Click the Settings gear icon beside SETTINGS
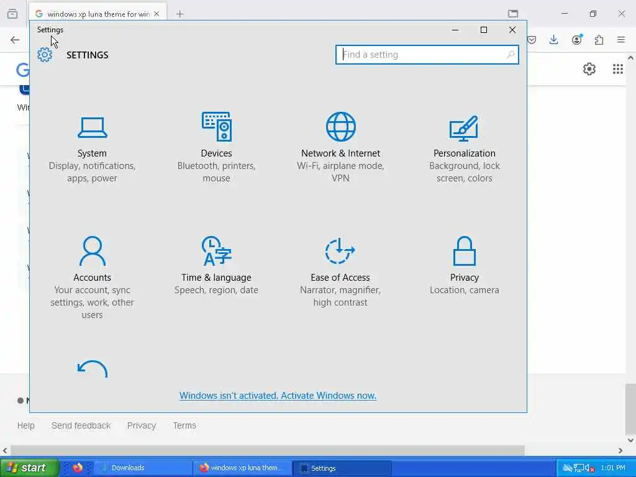 45,55
